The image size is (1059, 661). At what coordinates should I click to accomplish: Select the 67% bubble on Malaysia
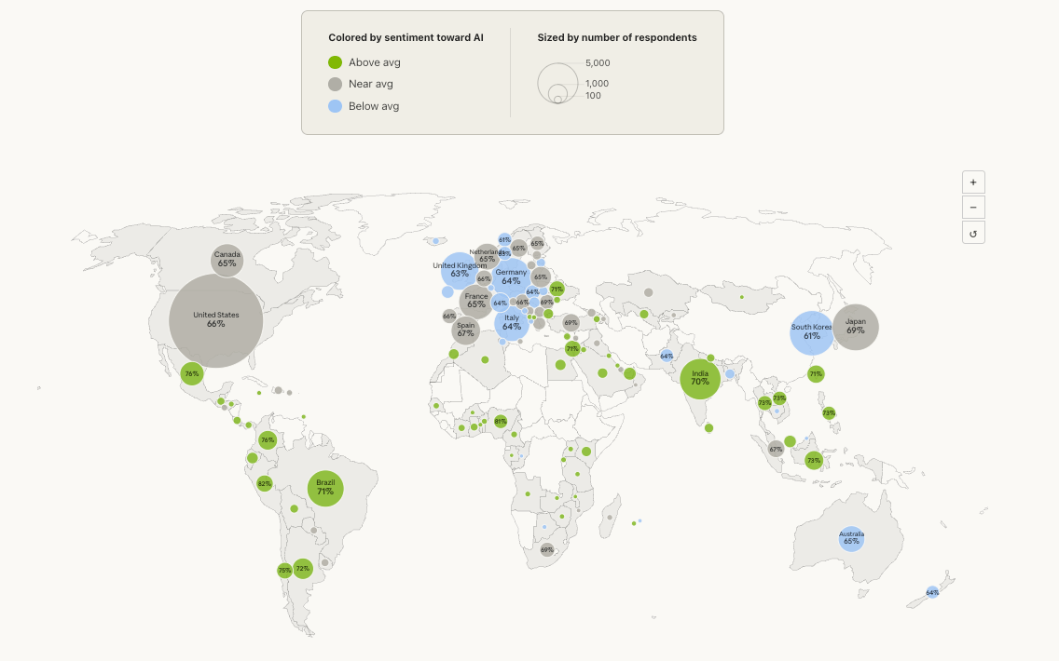click(776, 450)
